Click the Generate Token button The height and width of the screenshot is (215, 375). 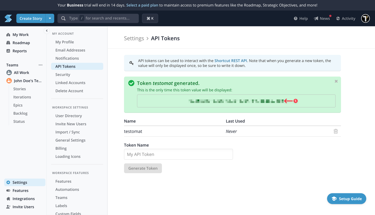[x=143, y=168]
